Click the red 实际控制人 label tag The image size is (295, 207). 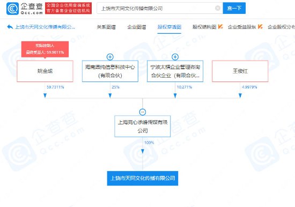click(45, 49)
